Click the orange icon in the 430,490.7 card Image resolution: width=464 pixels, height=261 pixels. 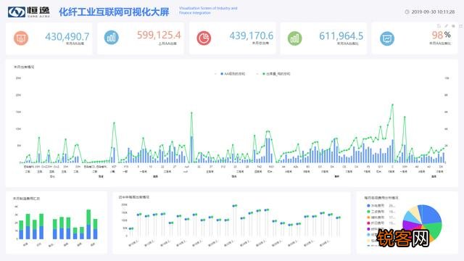click(x=21, y=38)
